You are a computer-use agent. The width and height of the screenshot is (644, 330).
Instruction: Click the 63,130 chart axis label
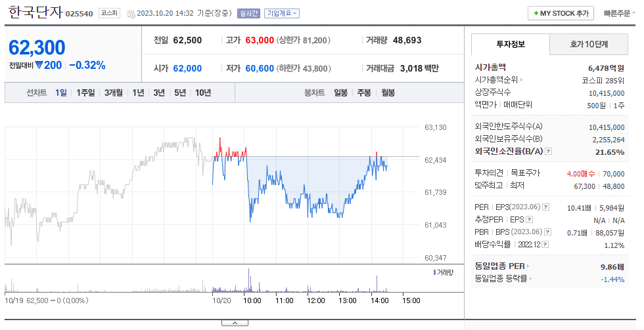(435, 127)
